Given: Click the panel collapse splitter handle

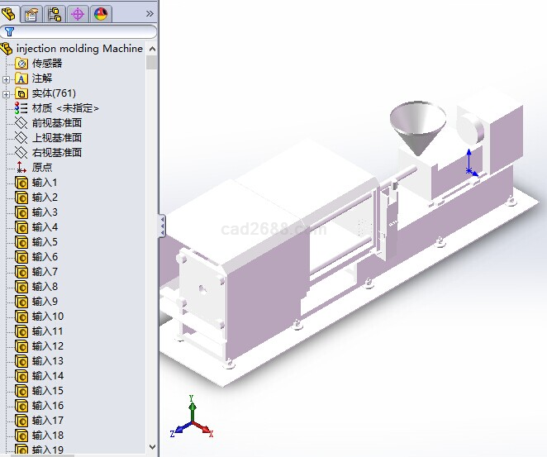Looking at the screenshot, I should point(162,225).
